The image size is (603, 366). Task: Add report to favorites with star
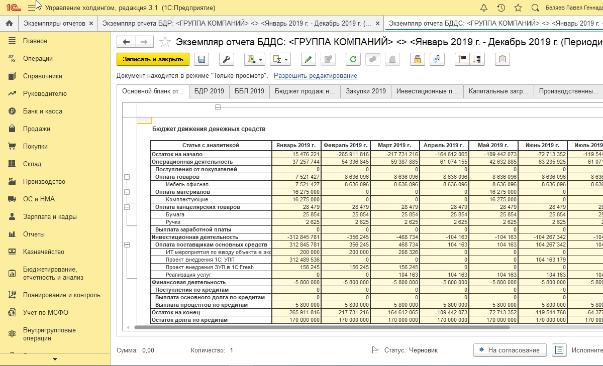(165, 42)
